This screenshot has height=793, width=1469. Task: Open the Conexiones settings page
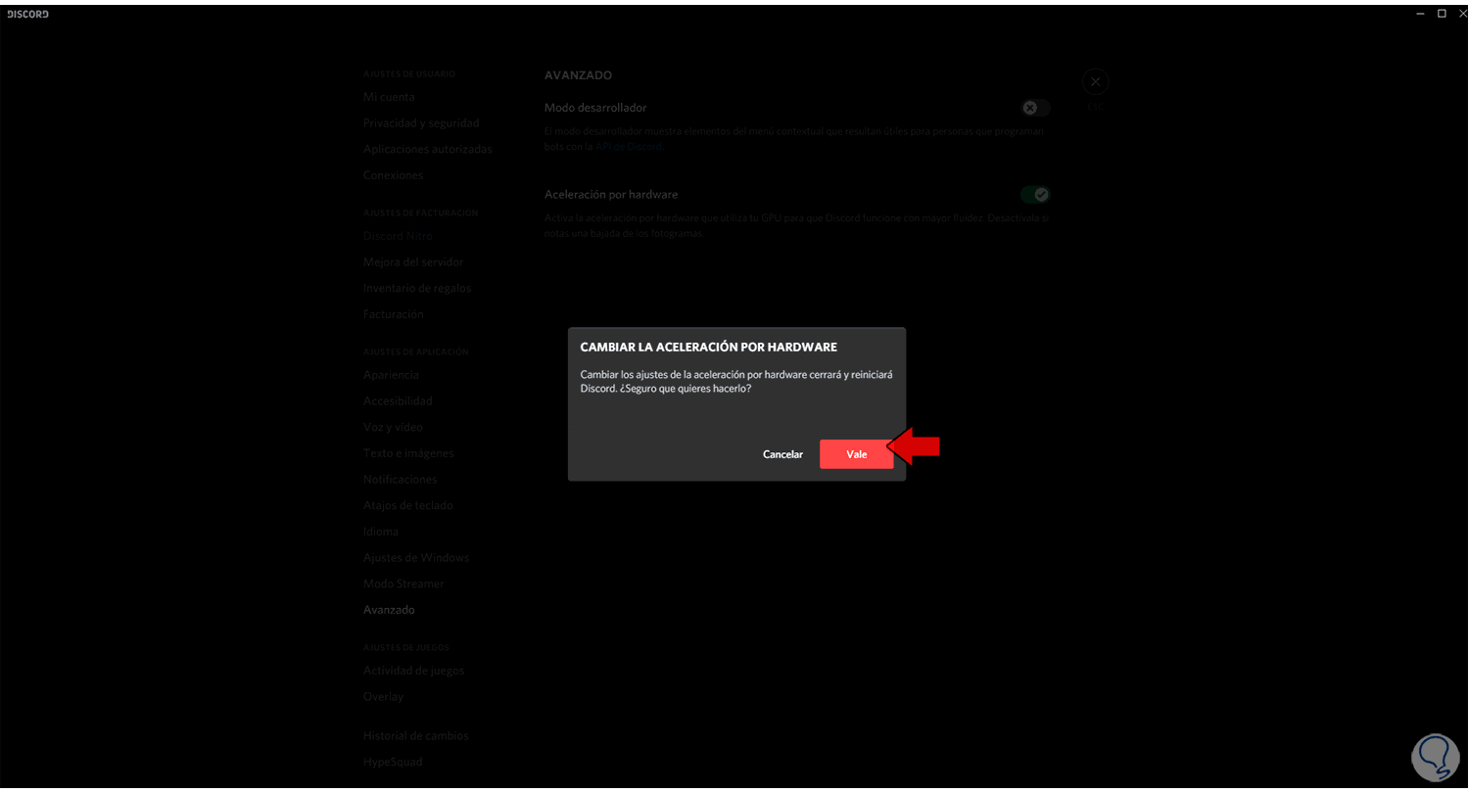pyautogui.click(x=393, y=175)
